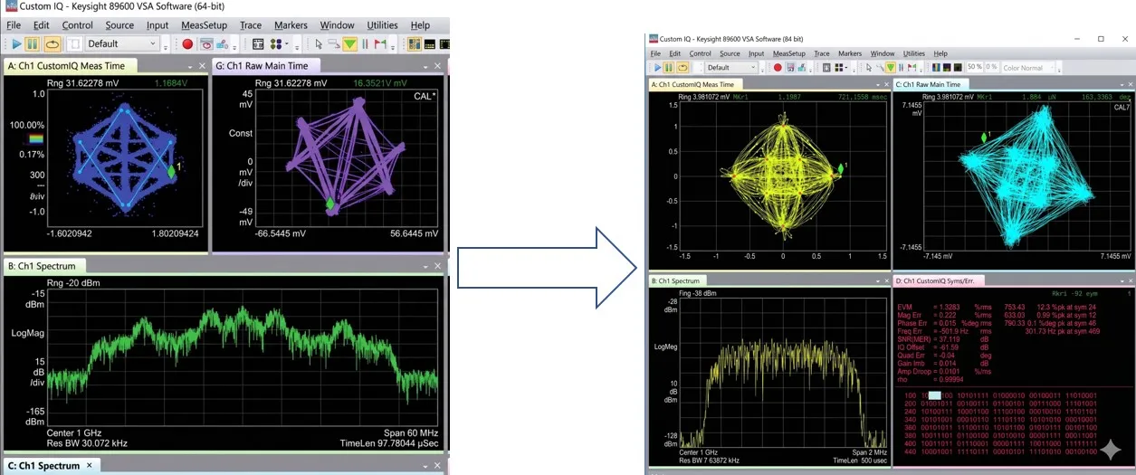Click Run (play) icon in right VSA window
The image size is (1136, 475).
[x=658, y=67]
